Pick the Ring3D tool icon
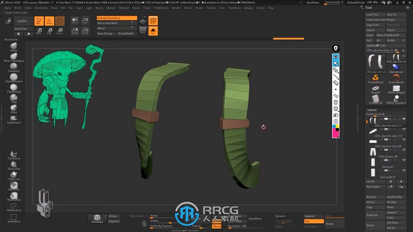This screenshot has height=232, width=413. [376, 89]
